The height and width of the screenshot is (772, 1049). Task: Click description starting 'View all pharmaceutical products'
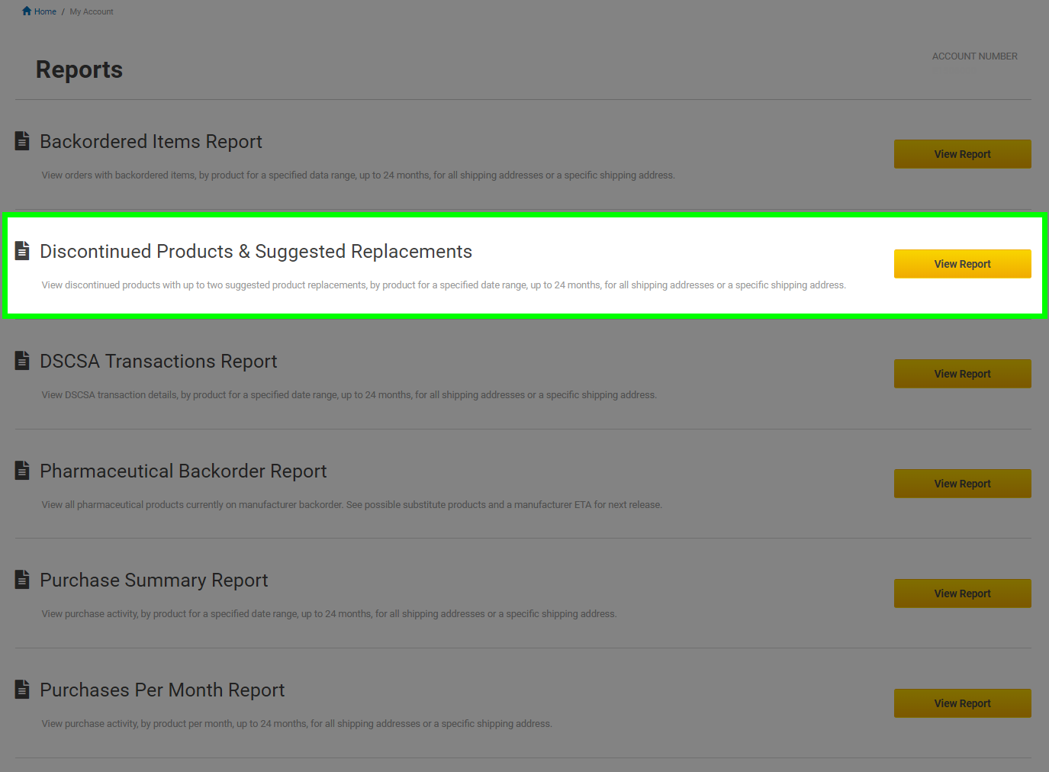352,505
